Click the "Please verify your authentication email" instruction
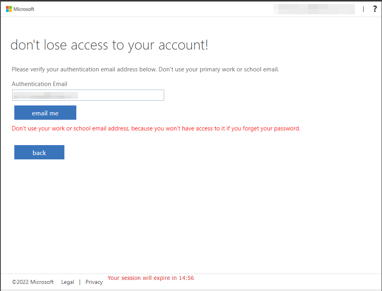382x291 pixels. tap(145, 69)
